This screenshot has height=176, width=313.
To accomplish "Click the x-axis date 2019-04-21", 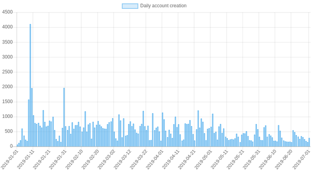I will [187, 159].
